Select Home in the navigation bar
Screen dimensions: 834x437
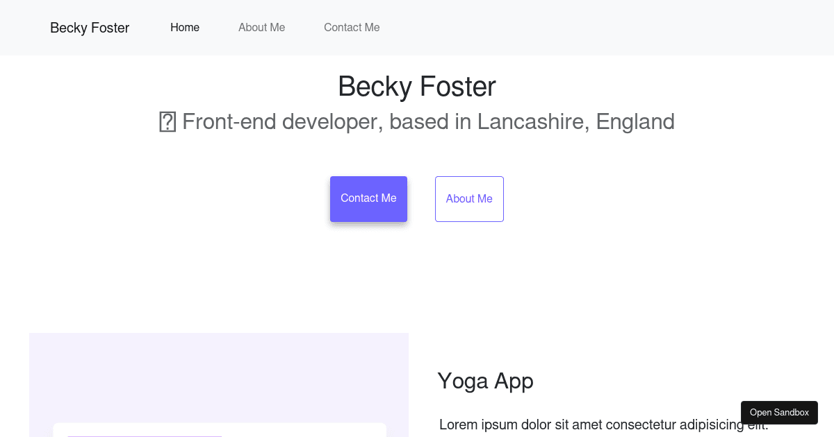[x=185, y=28]
